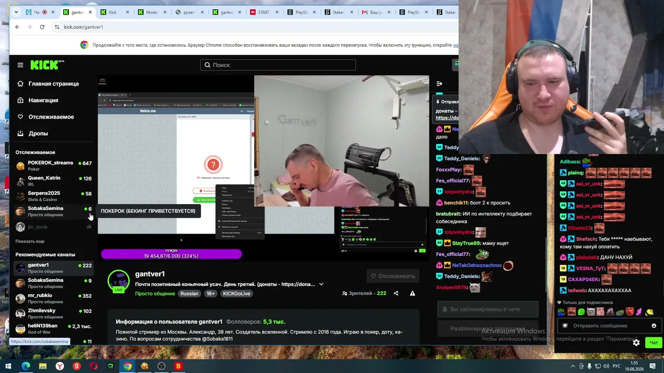Screen dimensions: 664x373
Task: Open chat settings gear icon
Action: [x=637, y=342]
